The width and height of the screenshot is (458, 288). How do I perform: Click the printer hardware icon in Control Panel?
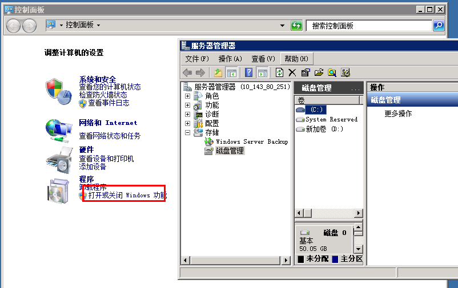tap(59, 160)
